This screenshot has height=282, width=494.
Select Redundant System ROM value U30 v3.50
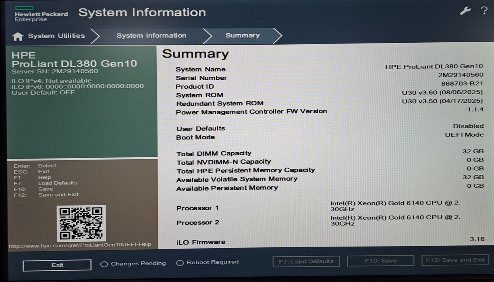(x=442, y=101)
